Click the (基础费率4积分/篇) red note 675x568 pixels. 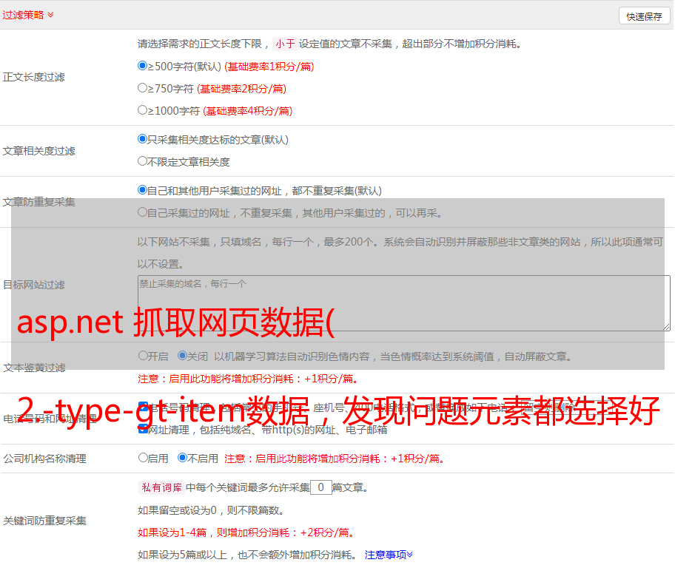coord(247,111)
